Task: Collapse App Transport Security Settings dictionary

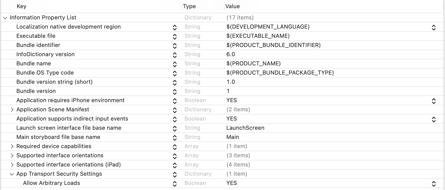Action: (11, 174)
